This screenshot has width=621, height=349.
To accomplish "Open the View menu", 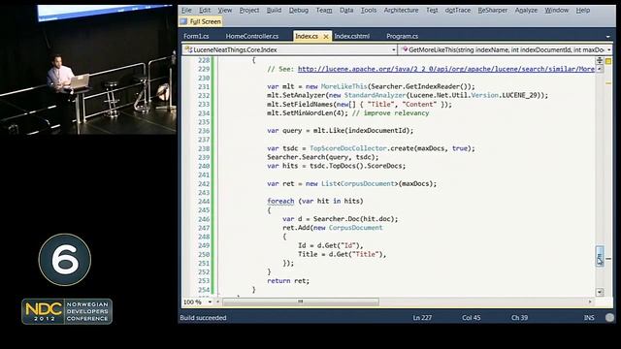I will [x=224, y=11].
